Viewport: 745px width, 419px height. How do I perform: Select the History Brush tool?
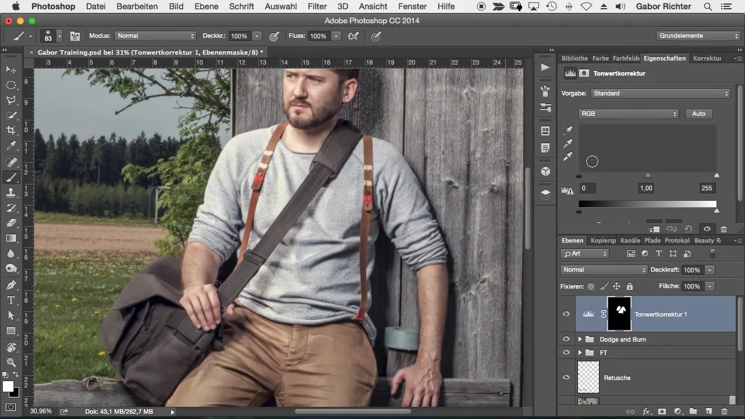(x=11, y=208)
